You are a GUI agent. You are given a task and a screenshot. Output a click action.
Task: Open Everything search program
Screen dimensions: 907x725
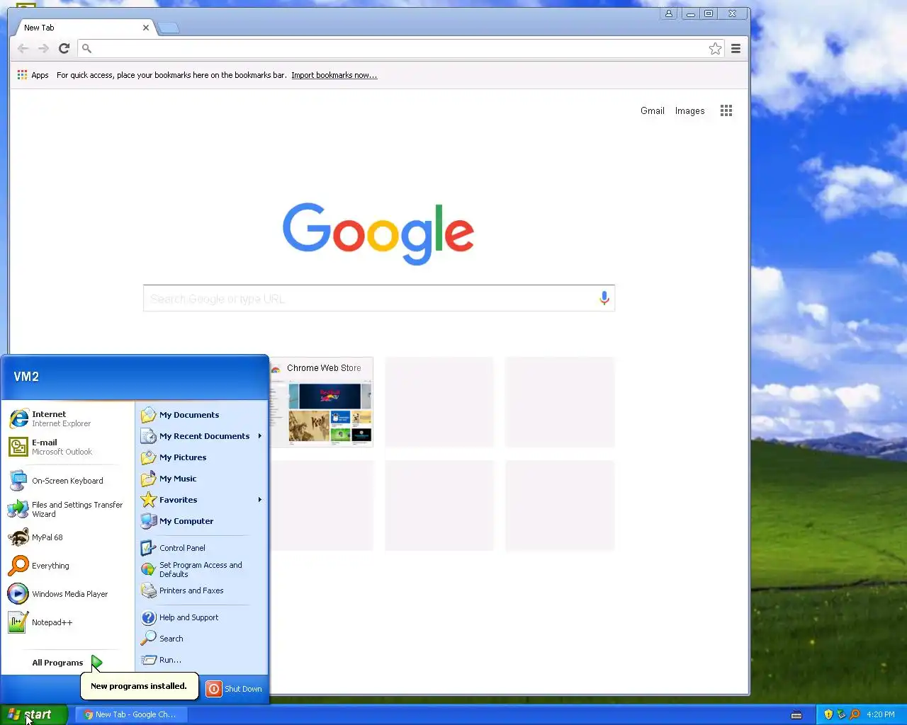[x=67, y=566]
